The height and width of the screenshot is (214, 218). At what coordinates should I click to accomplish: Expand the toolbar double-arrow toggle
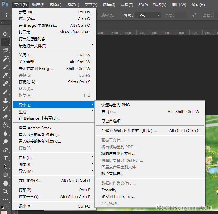click(2, 22)
